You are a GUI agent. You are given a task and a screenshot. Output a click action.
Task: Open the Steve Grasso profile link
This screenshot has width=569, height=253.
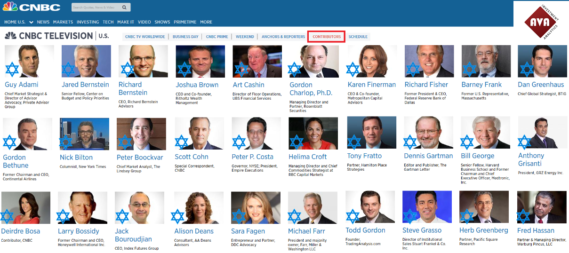point(422,230)
